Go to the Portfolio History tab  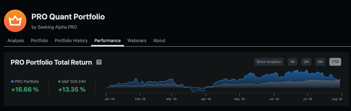pos(71,40)
